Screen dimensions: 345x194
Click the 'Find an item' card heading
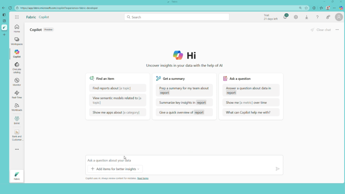[105, 78]
